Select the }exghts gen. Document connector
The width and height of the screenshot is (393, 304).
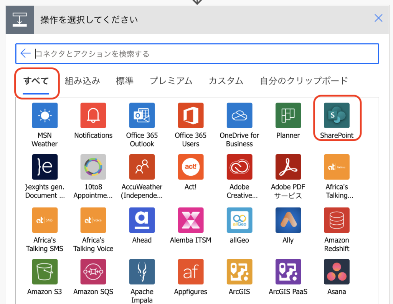click(x=45, y=167)
